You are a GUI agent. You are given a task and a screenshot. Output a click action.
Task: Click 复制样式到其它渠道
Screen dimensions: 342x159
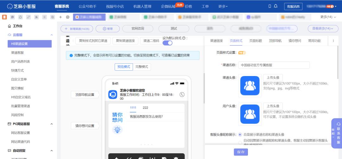click(x=93, y=41)
